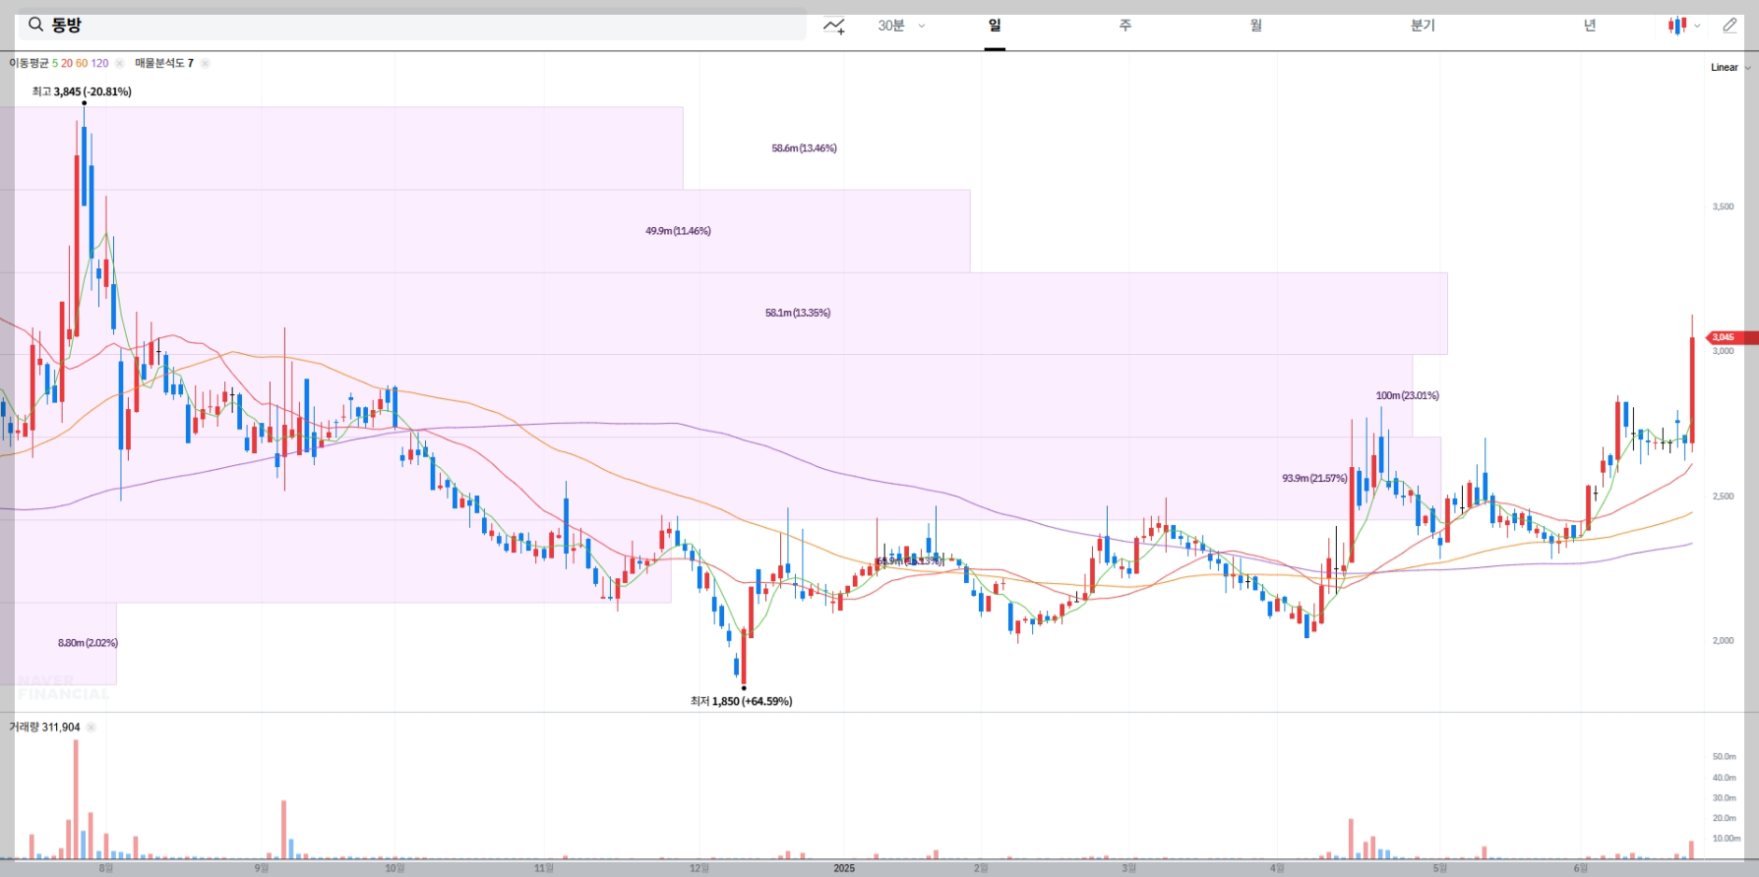The height and width of the screenshot is (877, 1759).
Task: Click the 3,500 price axis label
Action: 1723,206
